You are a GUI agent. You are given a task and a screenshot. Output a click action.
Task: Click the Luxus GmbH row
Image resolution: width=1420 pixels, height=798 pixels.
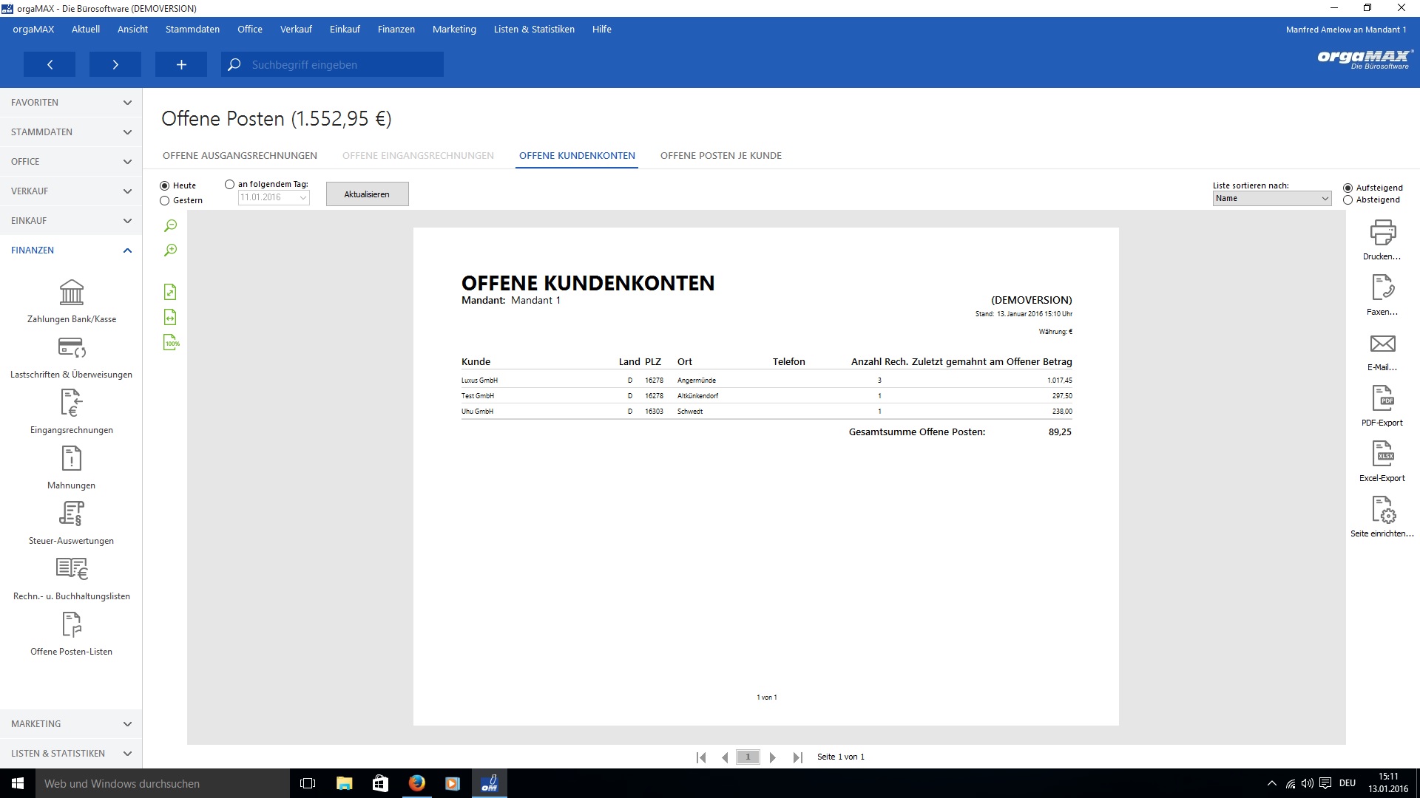pyautogui.click(x=767, y=381)
